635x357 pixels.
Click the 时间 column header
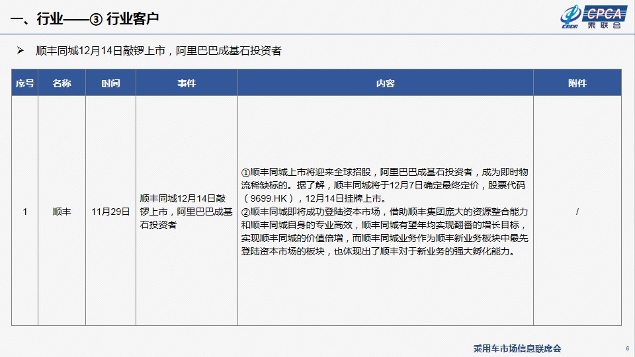110,83
